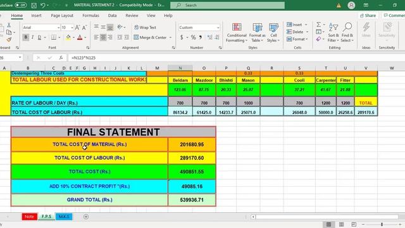
Task: Open the Data tab
Action: [112, 15]
